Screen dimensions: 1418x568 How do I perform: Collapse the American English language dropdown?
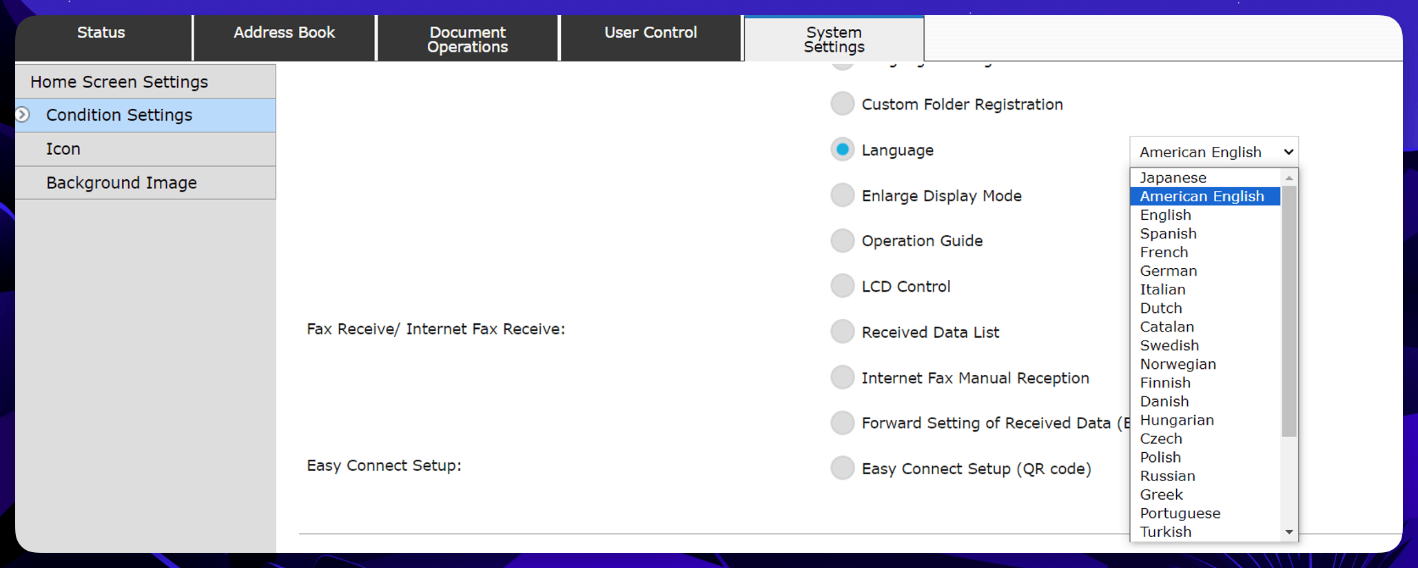[x=1214, y=152]
